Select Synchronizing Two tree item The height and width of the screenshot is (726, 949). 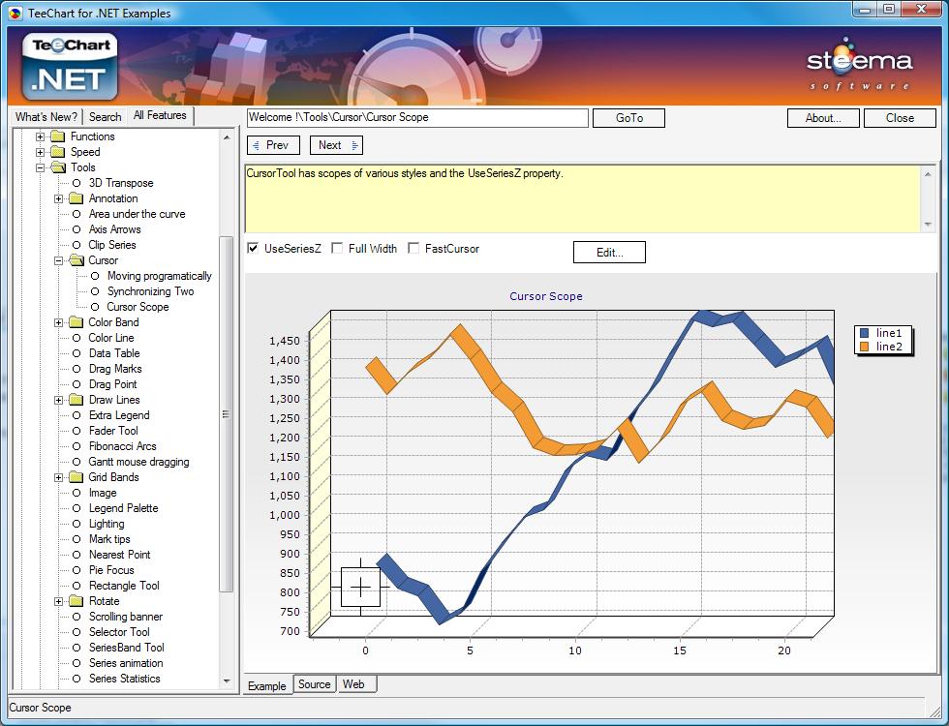tap(150, 291)
